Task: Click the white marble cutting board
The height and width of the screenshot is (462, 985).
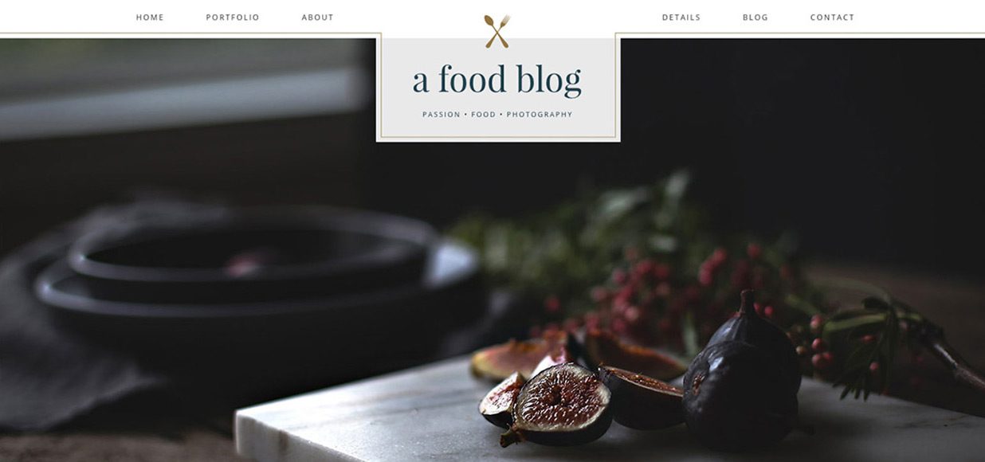Action: coord(606,422)
